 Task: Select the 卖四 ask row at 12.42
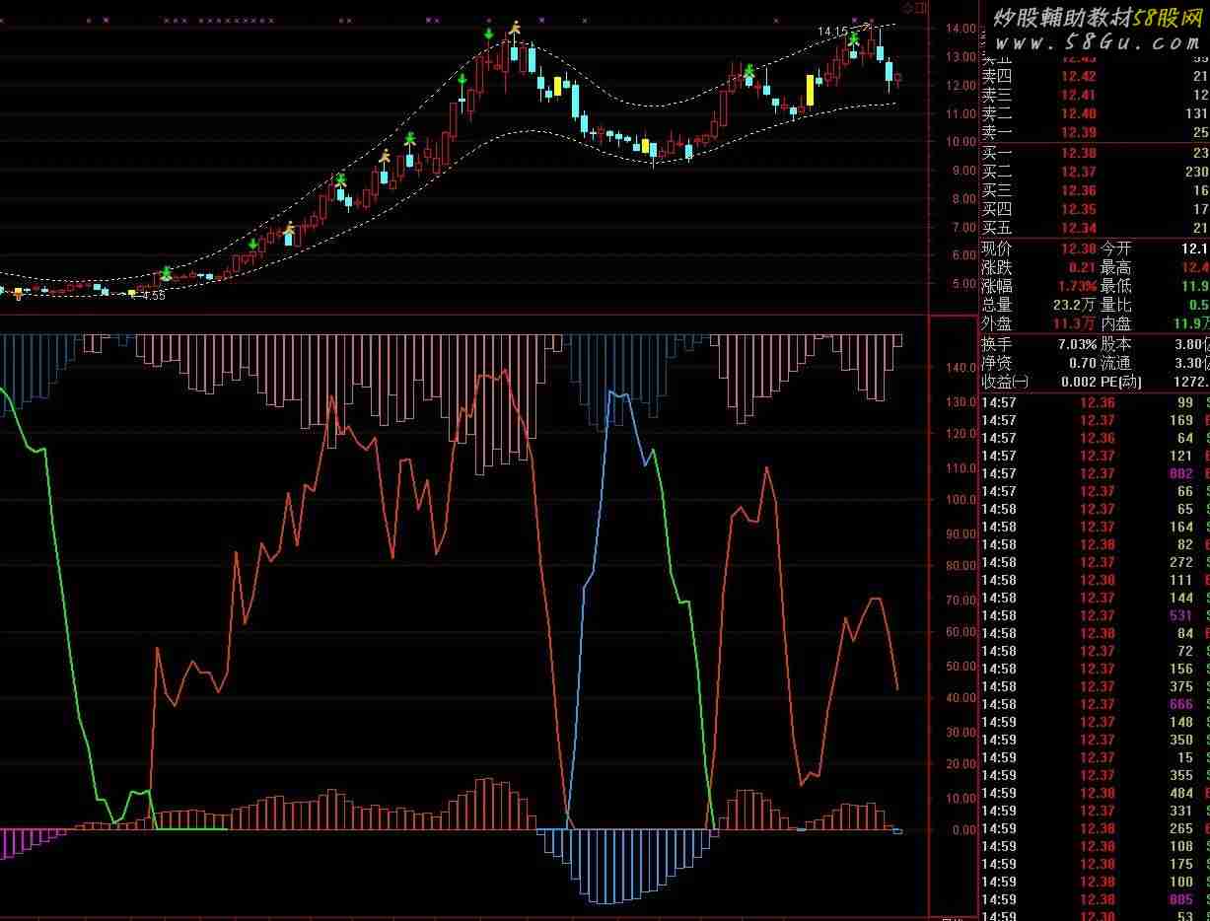[1095, 76]
